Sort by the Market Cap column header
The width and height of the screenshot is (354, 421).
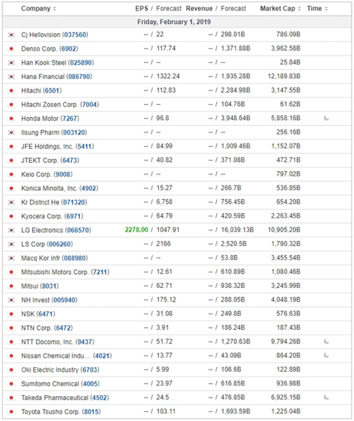(280, 9)
